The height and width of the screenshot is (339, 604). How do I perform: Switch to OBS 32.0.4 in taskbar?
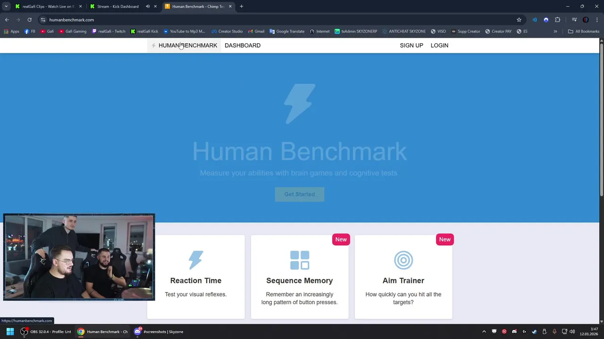pos(45,331)
